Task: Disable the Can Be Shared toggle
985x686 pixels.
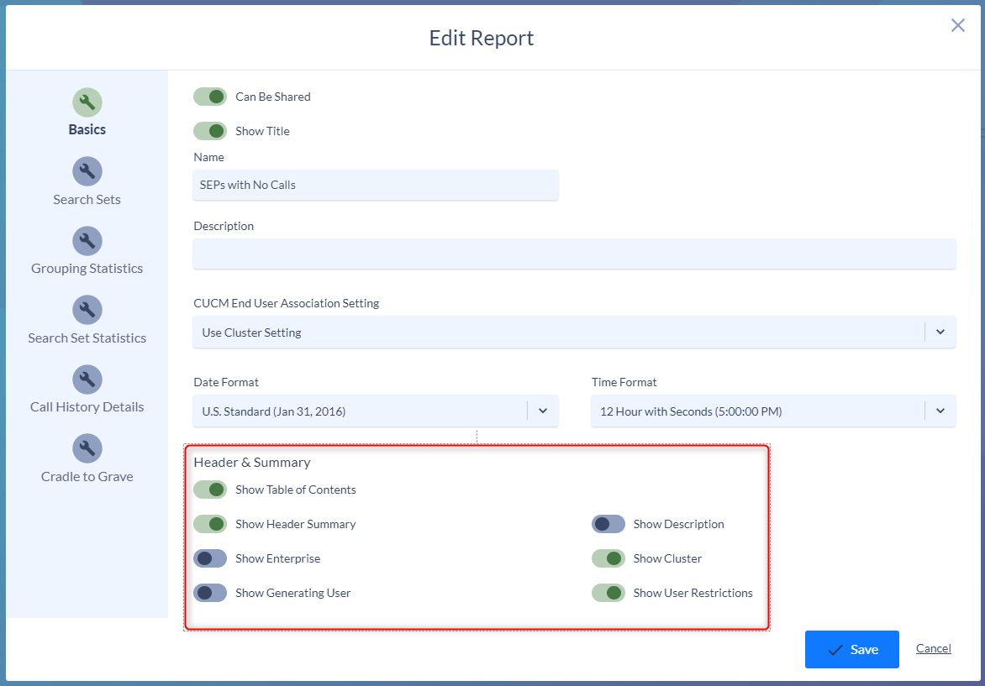Action: (x=210, y=97)
